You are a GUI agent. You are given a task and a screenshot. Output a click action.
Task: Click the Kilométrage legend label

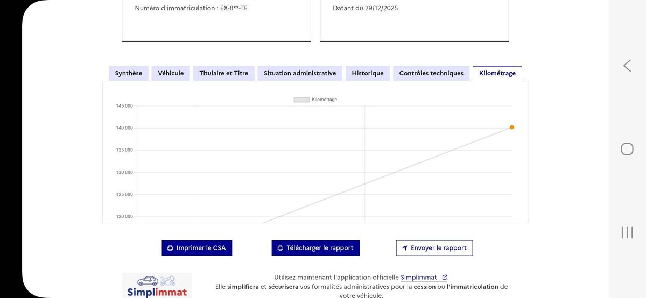click(325, 100)
